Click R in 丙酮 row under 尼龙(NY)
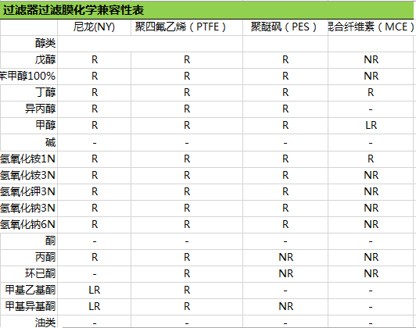Viewport: 416px width, 328px height. pos(95,257)
